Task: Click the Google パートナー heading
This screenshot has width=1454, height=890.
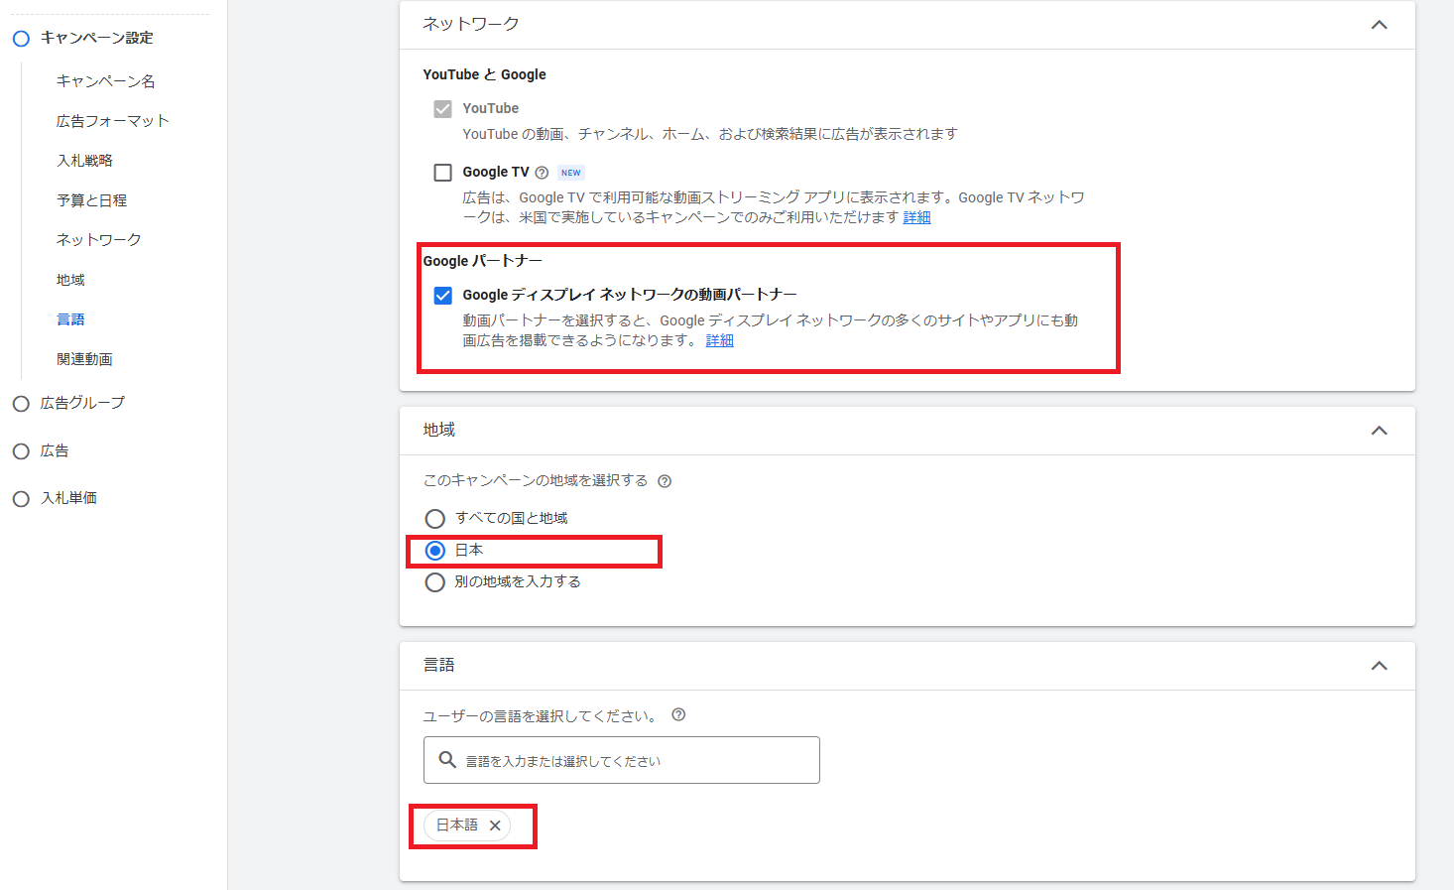Action: [x=482, y=261]
